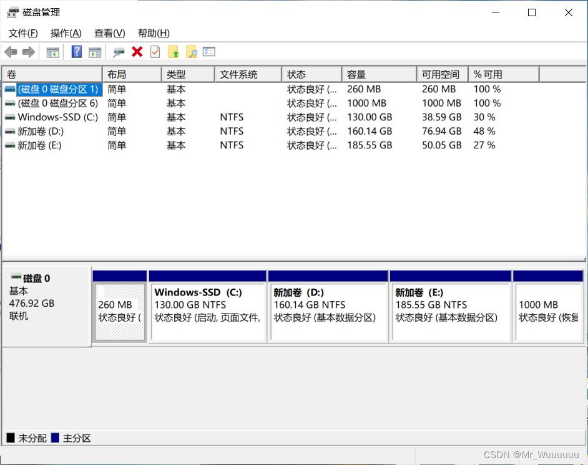588x465 pixels.
Task: Click the Forward arrow toolbar icon
Action: pyautogui.click(x=29, y=52)
